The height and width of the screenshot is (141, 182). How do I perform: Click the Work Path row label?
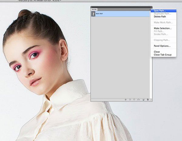pyautogui.click(x=99, y=14)
